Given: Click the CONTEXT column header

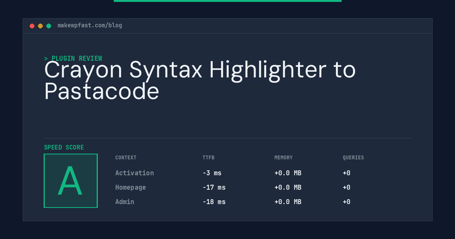Looking at the screenshot, I should 126,158.
